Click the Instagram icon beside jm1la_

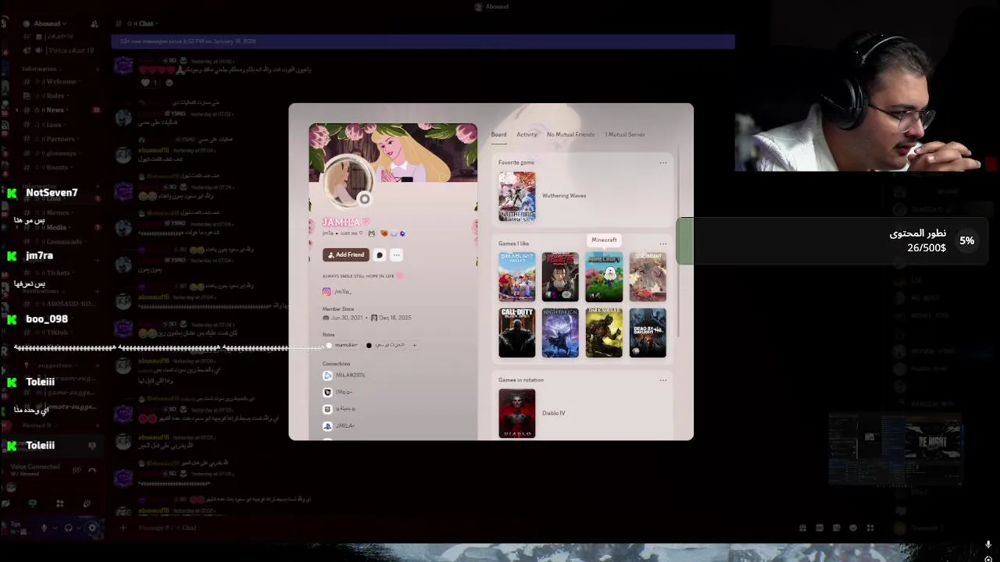coord(327,291)
